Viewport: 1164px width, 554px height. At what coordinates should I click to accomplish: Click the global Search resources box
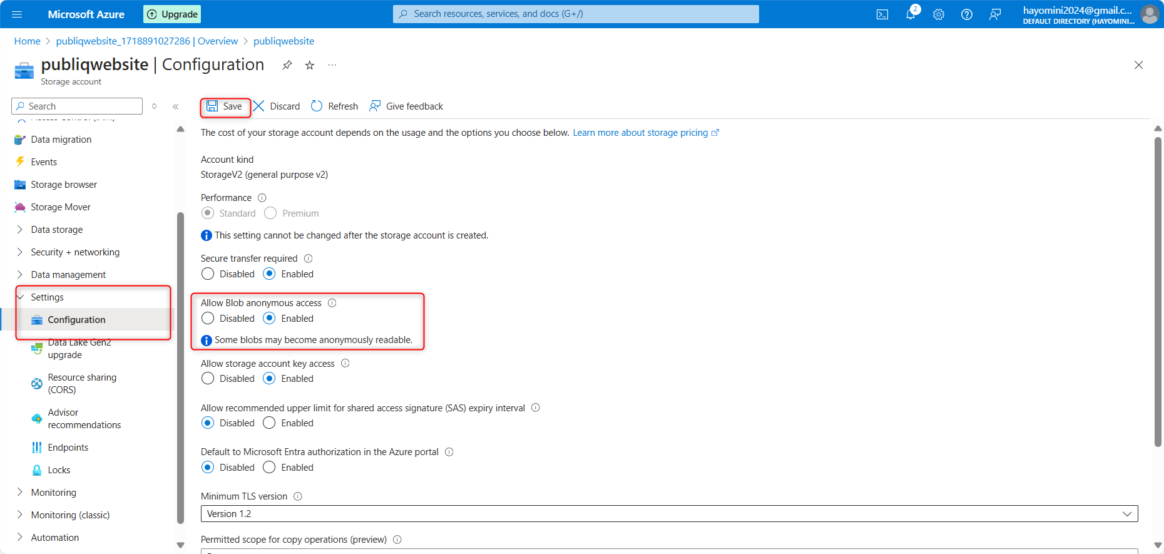coord(576,14)
